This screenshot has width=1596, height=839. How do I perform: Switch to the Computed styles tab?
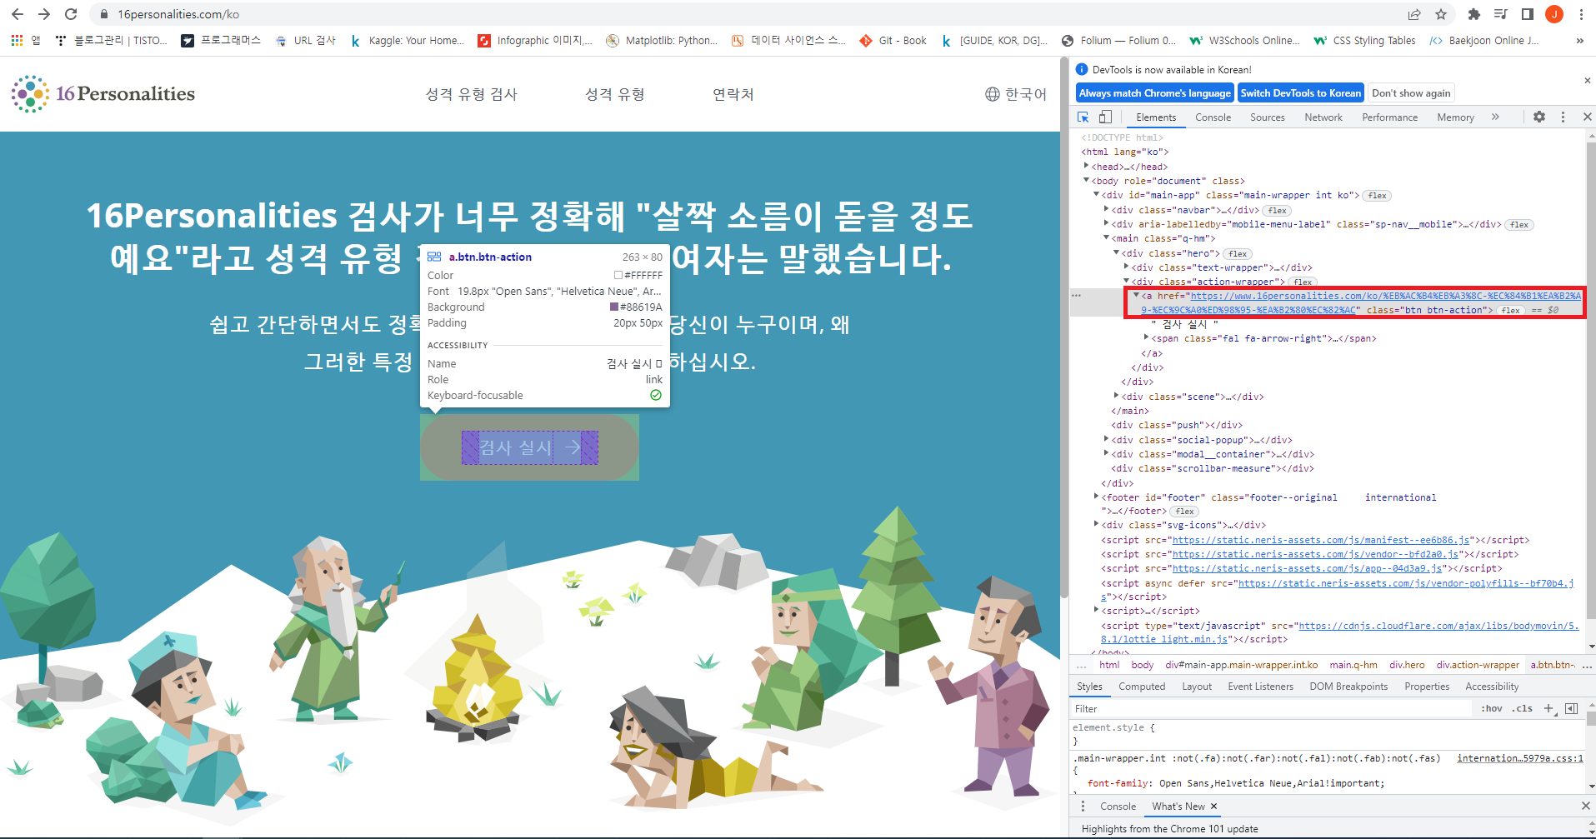click(1142, 687)
